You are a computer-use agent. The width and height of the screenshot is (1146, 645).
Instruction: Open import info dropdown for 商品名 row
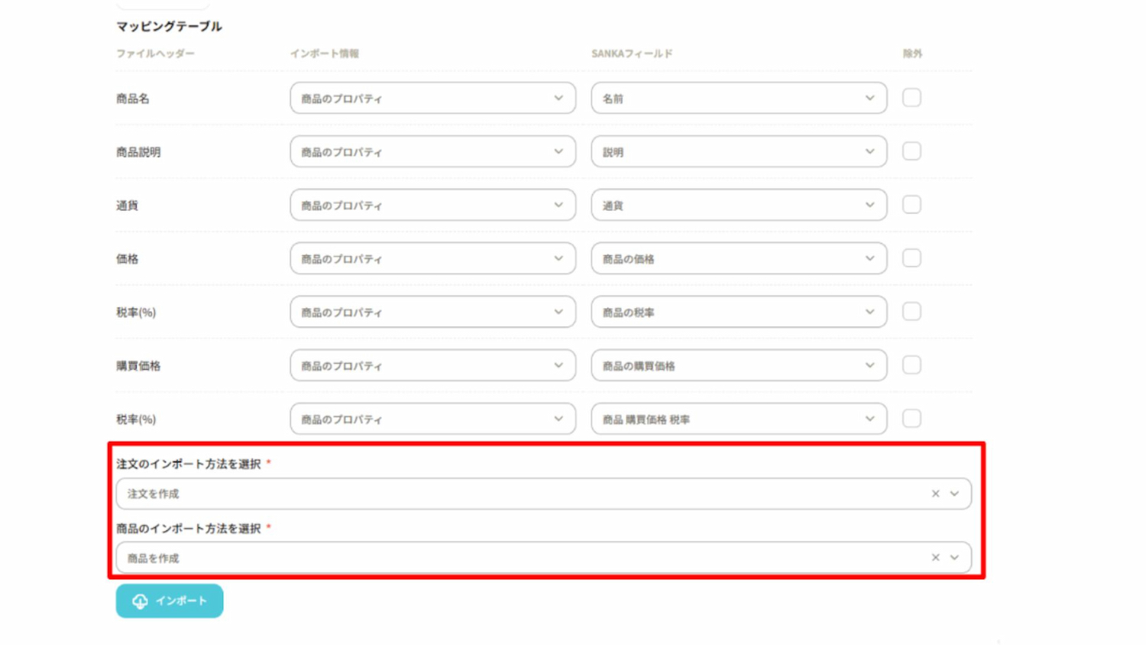(x=432, y=98)
